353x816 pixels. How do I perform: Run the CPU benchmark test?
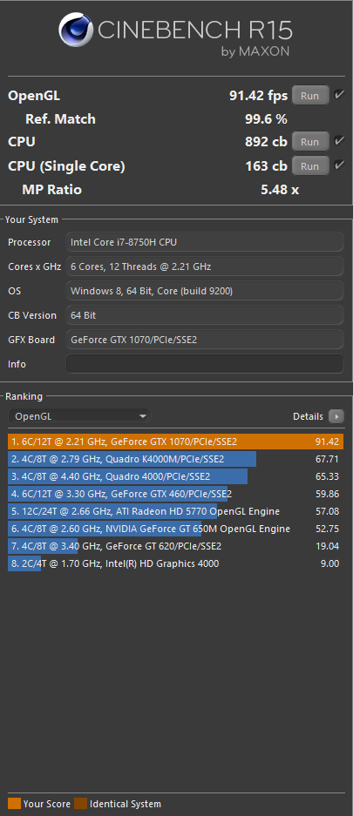point(309,142)
